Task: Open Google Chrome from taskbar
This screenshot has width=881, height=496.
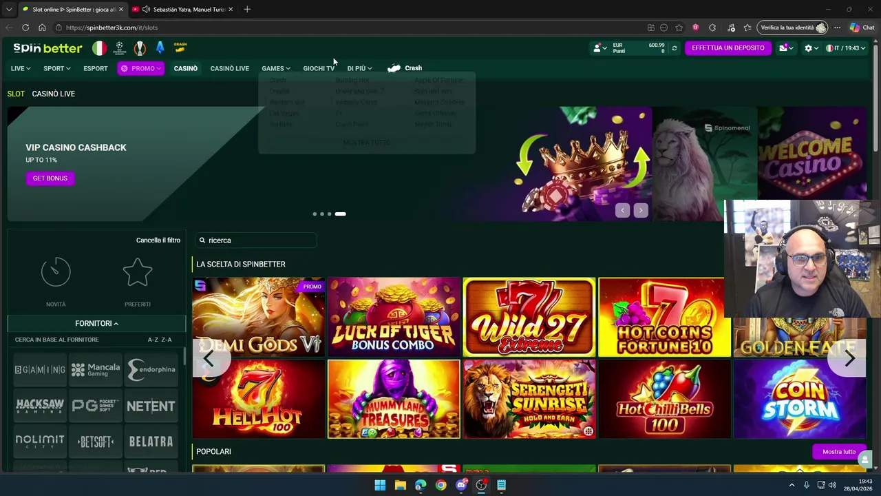Action: pos(440,485)
